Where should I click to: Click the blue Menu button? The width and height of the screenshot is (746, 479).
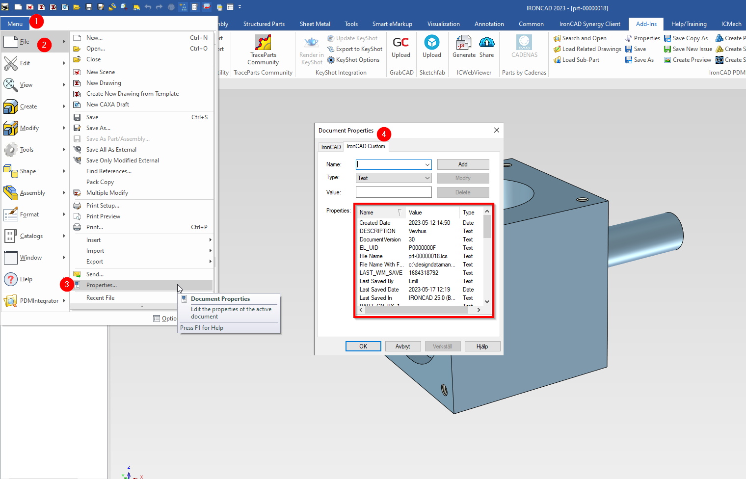(x=15, y=24)
